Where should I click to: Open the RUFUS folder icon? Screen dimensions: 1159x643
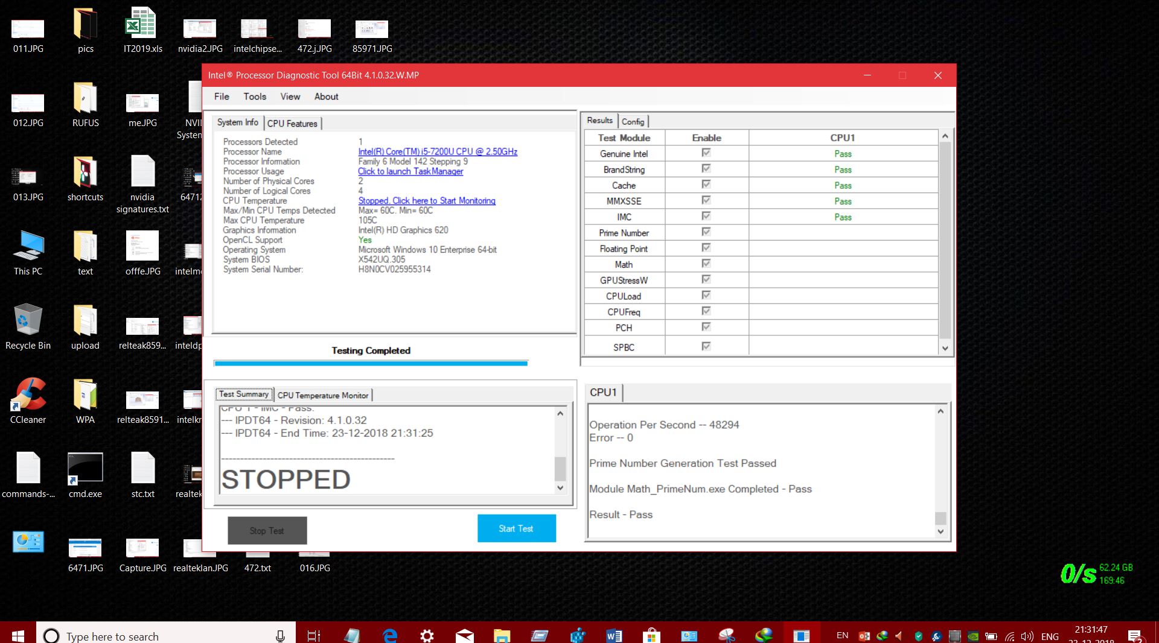point(86,104)
